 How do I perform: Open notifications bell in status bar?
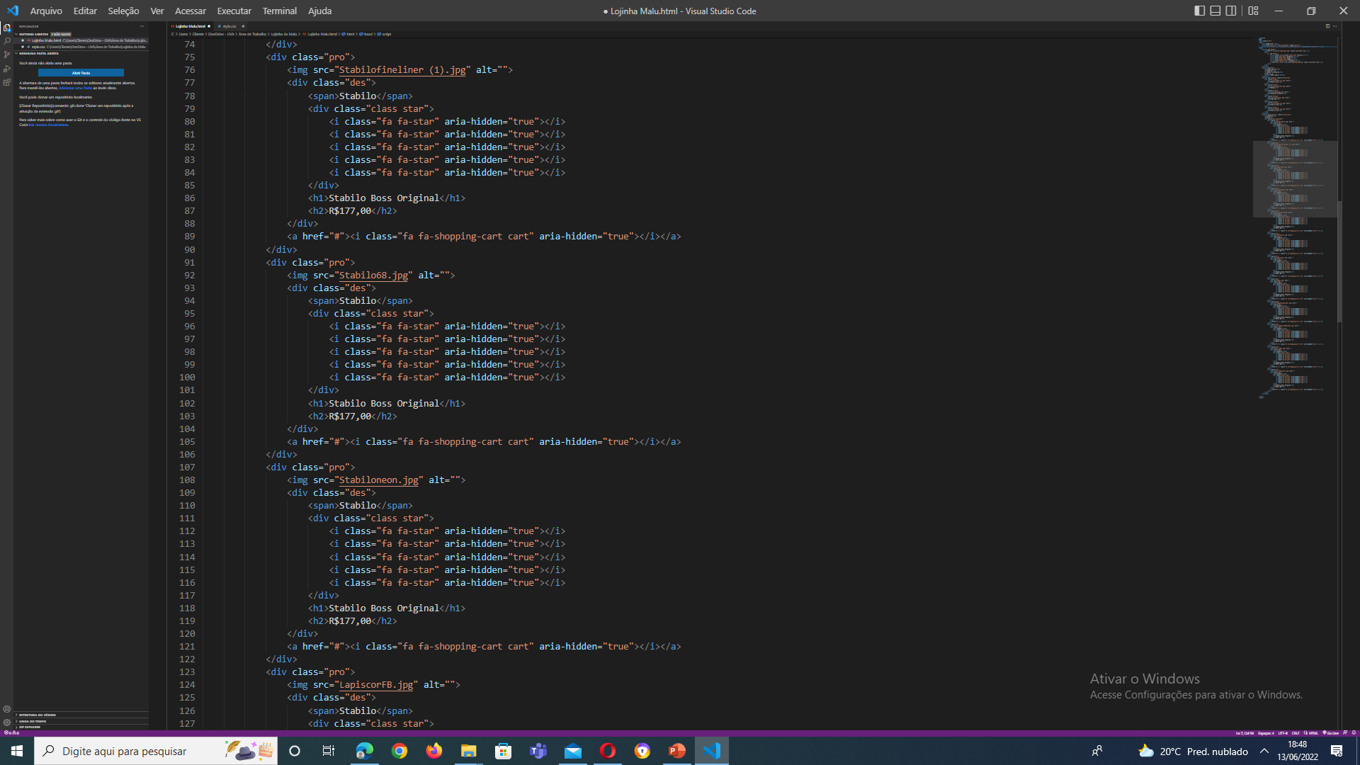coord(1354,733)
